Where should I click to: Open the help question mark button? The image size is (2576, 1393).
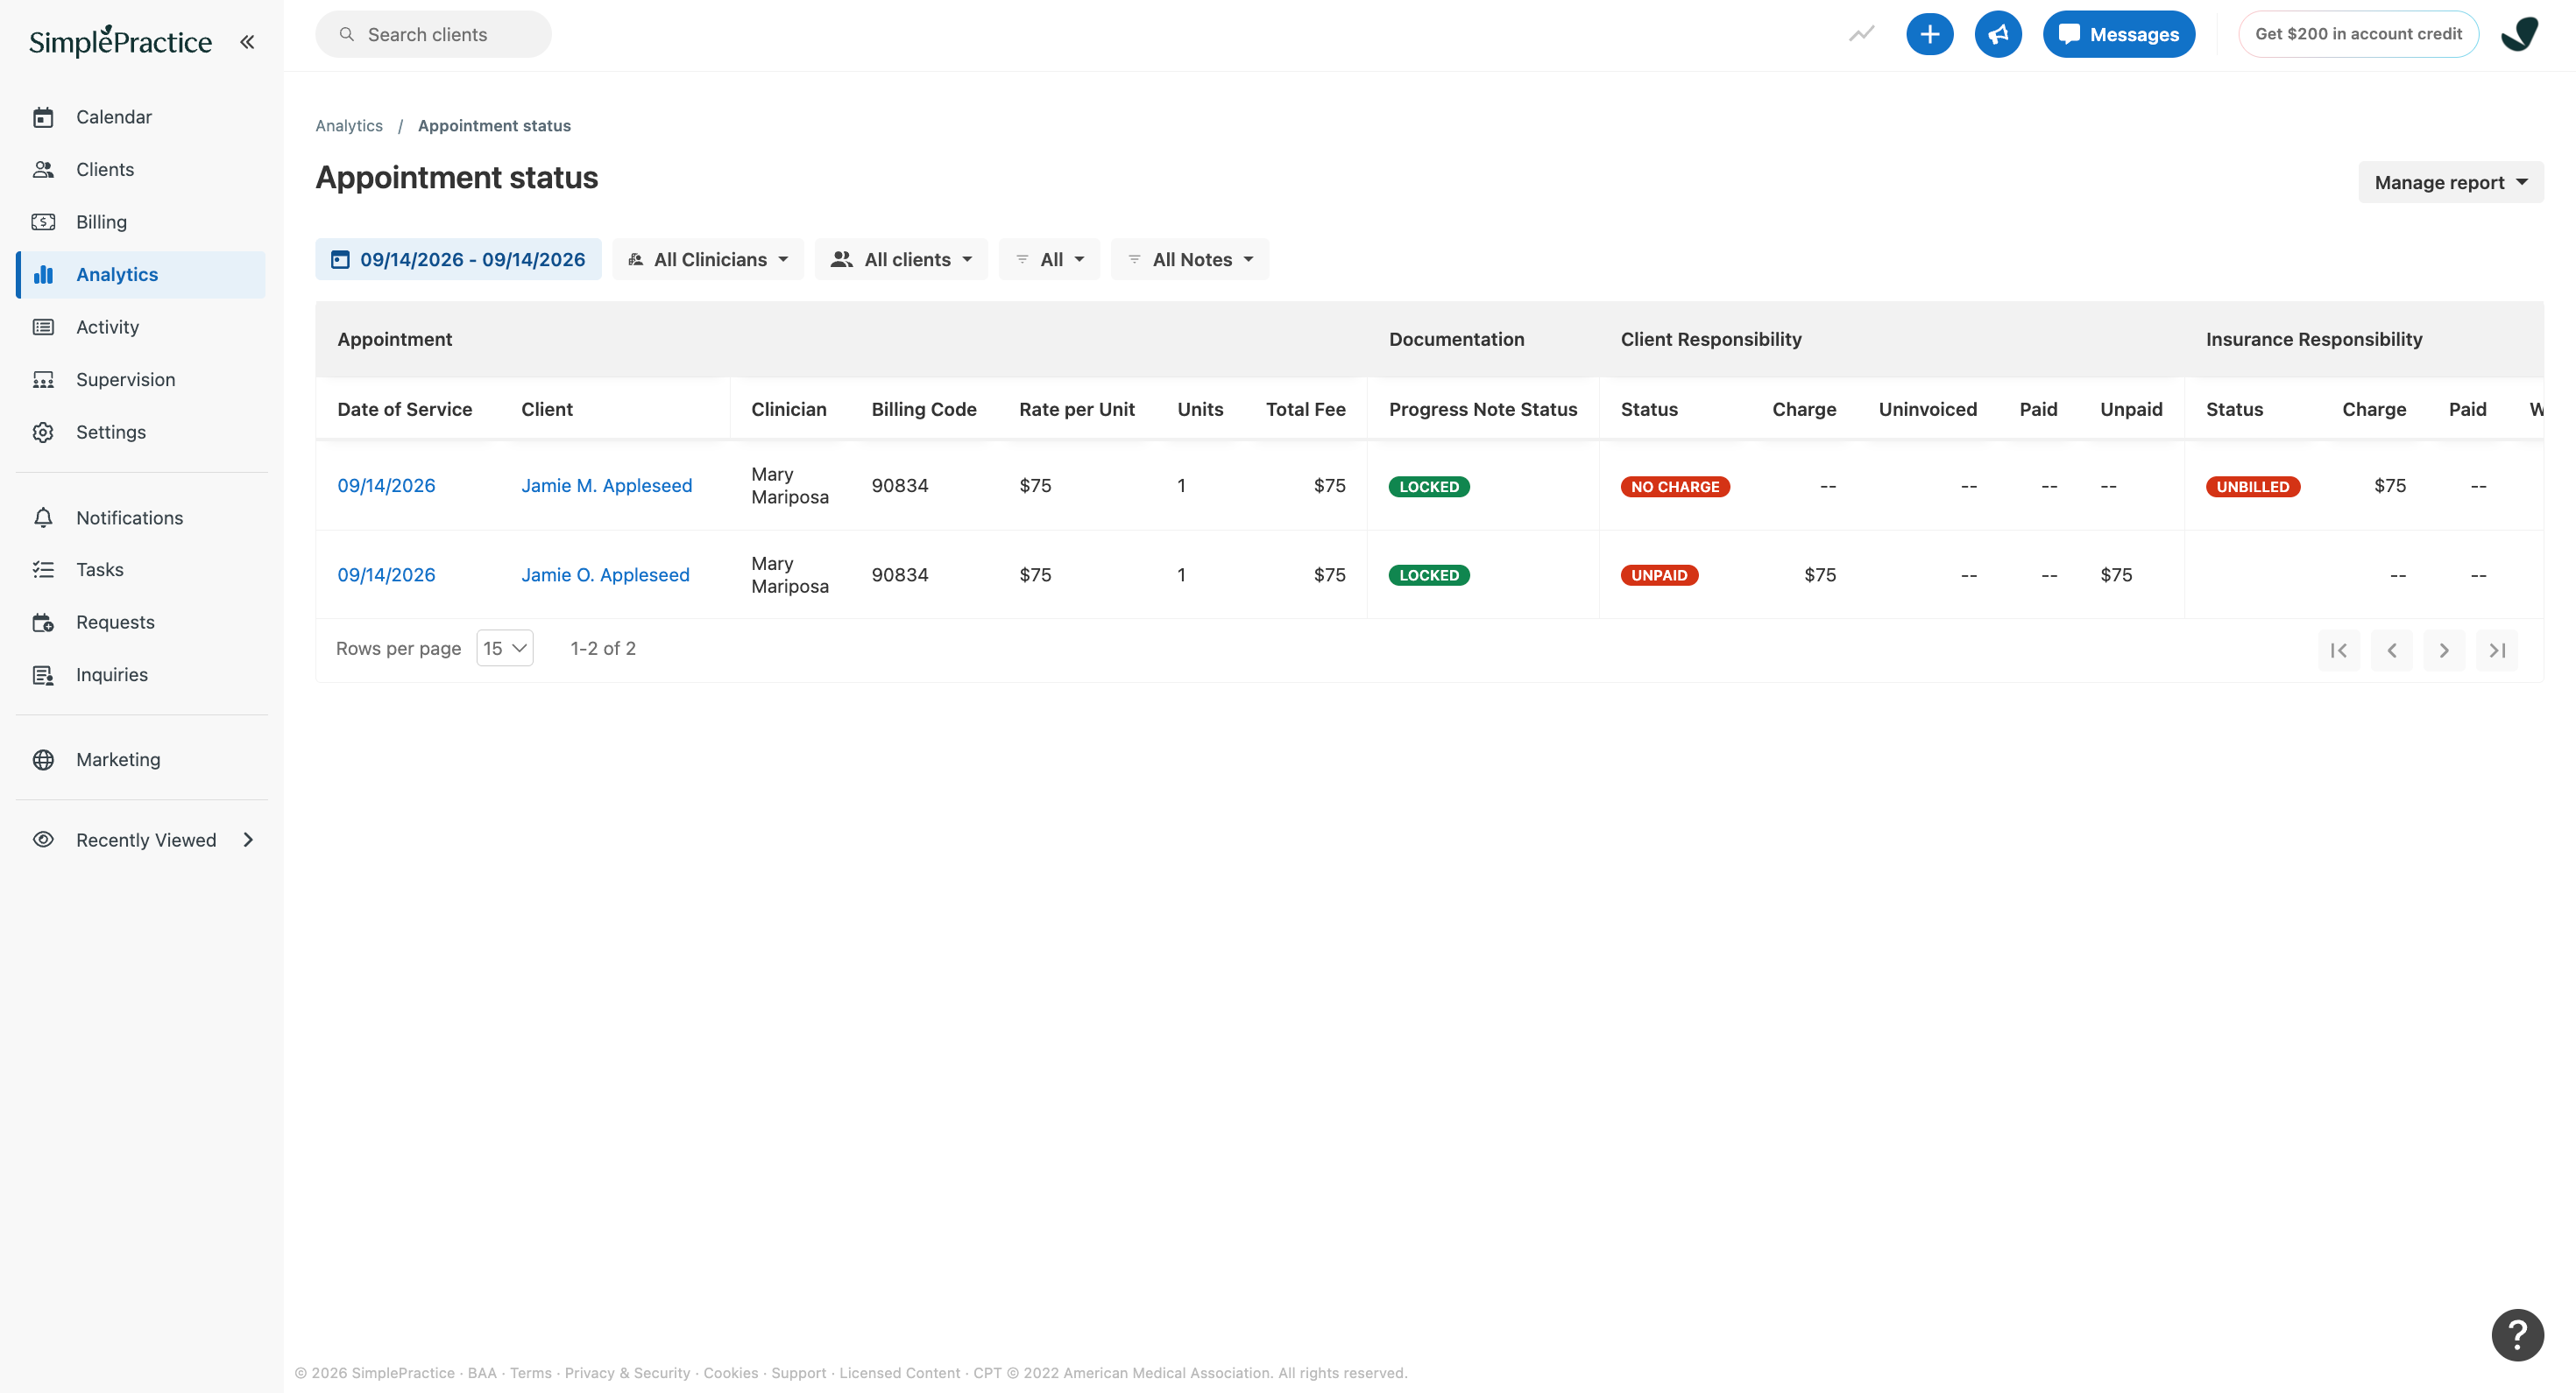[x=2517, y=1334]
